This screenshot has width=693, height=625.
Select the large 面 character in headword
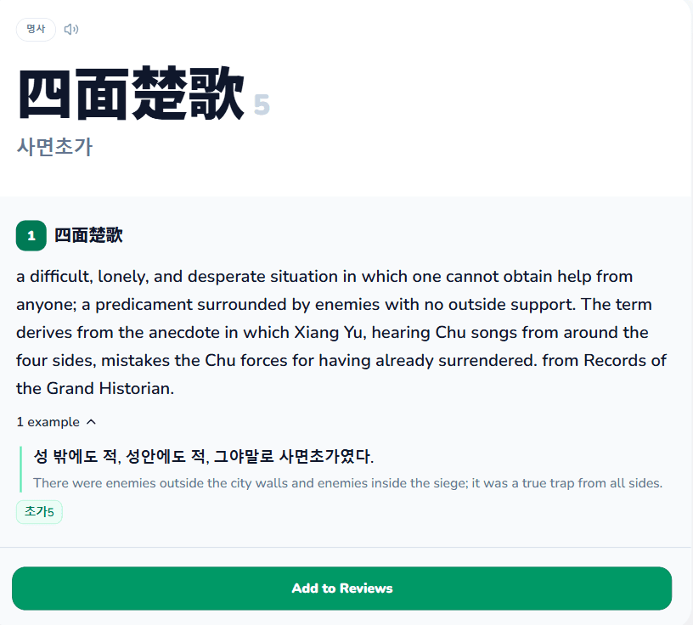[x=102, y=93]
